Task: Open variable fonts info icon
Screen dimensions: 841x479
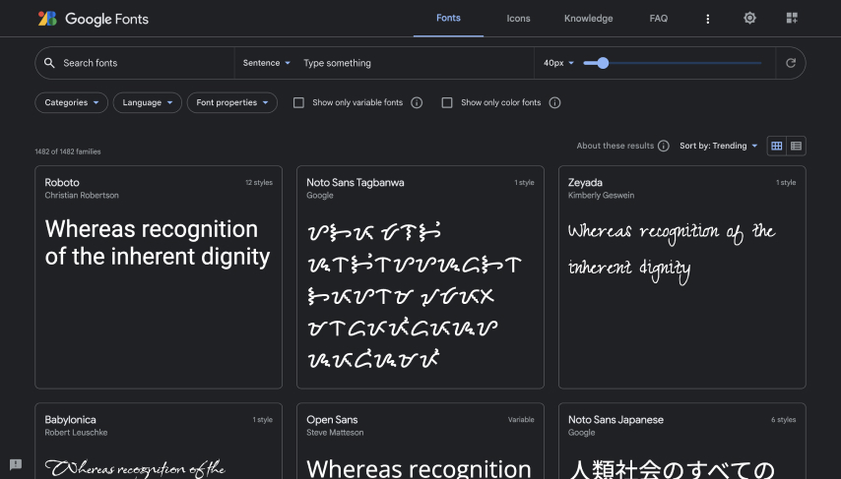Action: point(417,102)
